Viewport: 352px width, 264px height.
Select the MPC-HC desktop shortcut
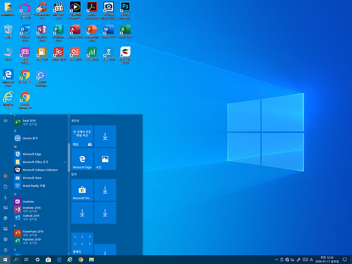59,11
